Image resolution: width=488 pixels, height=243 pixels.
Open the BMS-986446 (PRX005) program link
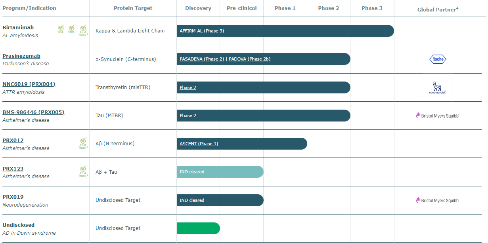[33, 112]
